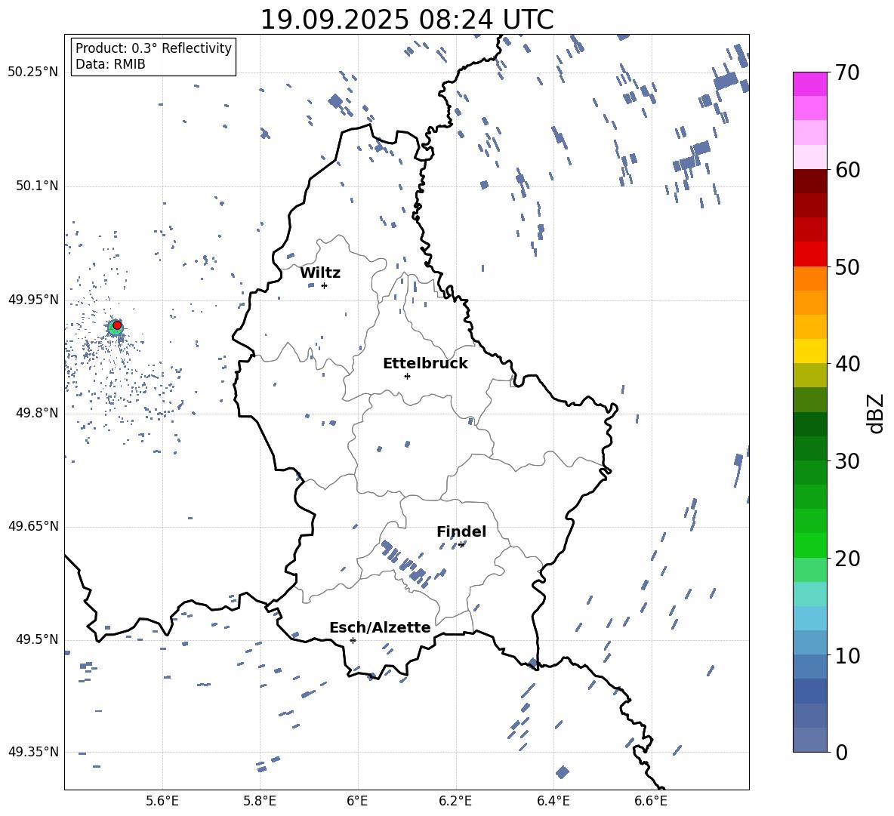Click the Esch/Alzette station cross marker

[x=353, y=640]
